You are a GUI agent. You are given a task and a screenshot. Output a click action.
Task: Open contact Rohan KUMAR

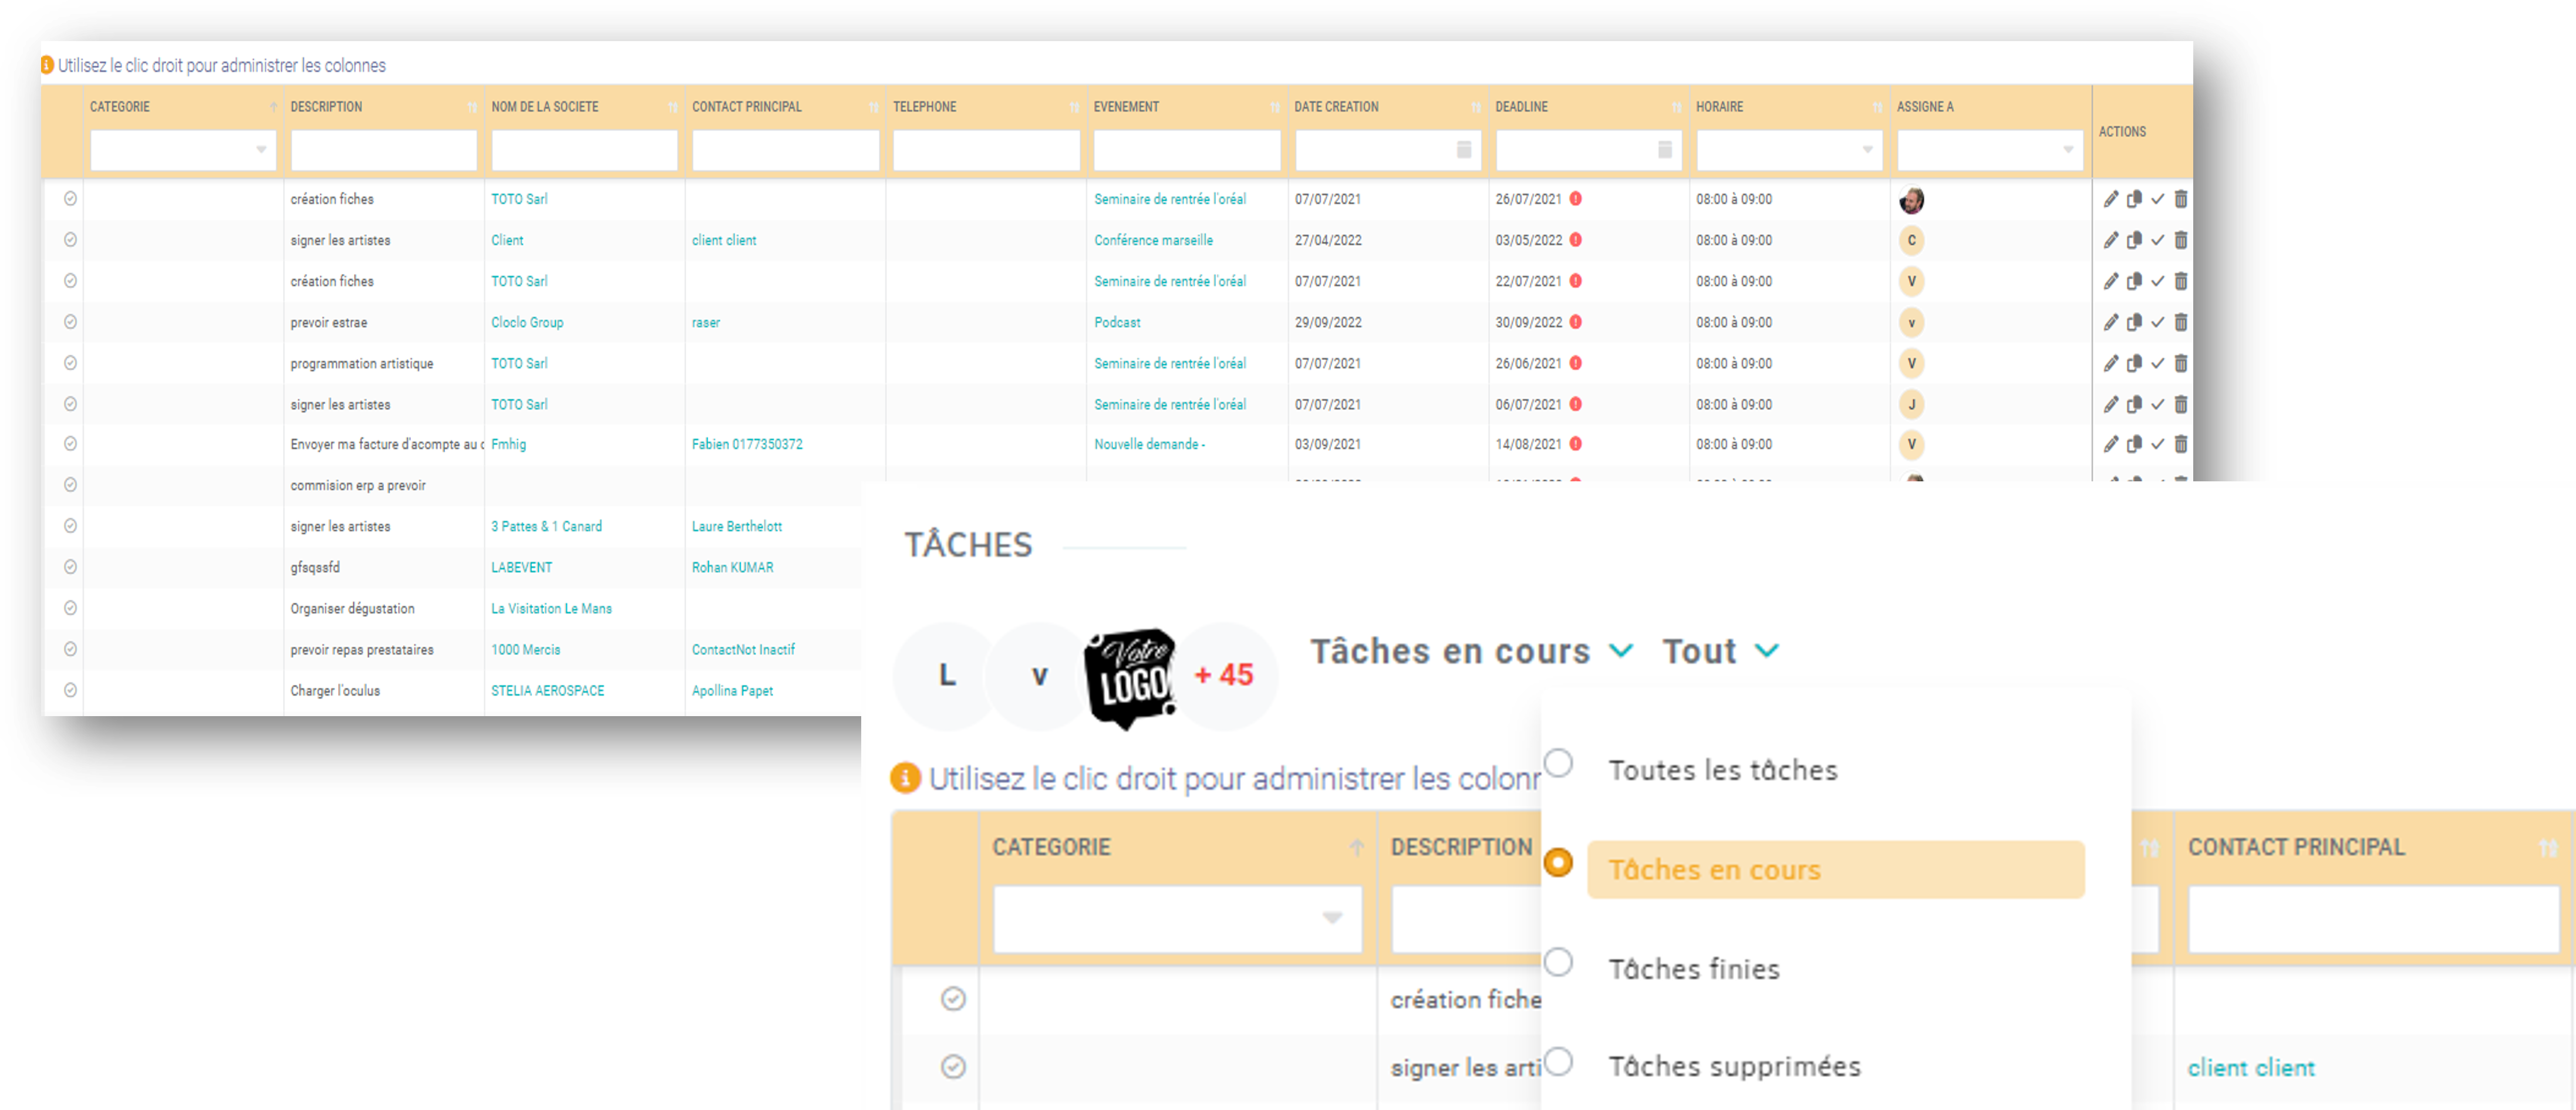(732, 567)
